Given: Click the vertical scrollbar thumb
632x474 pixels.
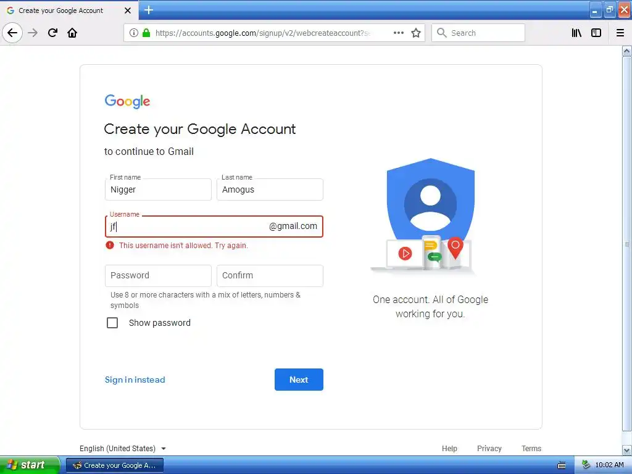Looking at the screenshot, I should [x=627, y=244].
